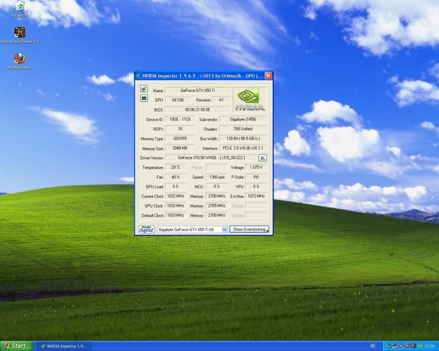Click the P-State value P0
This screenshot has height=351, width=439.
pos(256,177)
